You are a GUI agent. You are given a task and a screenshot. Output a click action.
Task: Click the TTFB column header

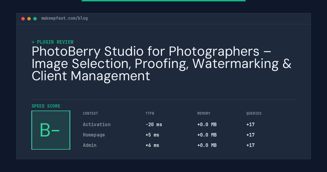[x=150, y=113]
